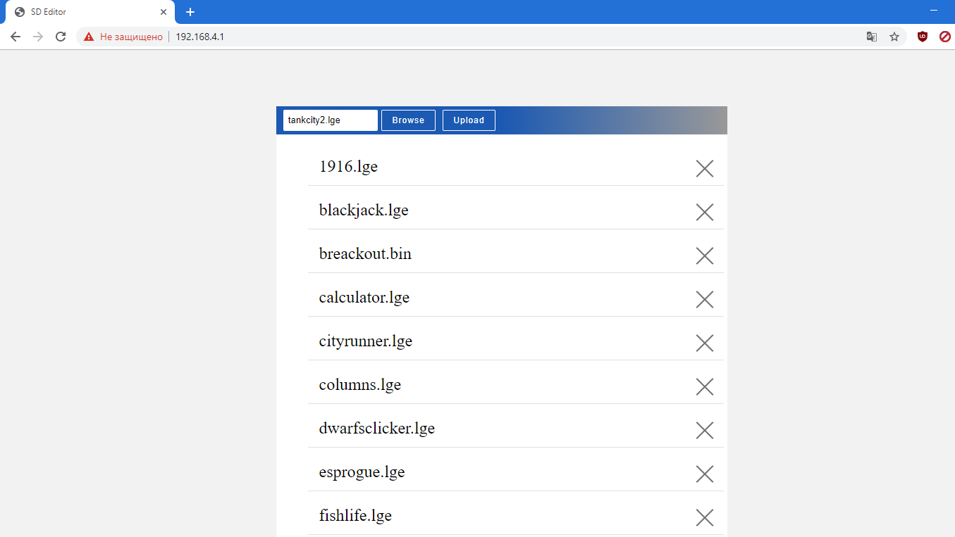Go back to the previous page
Screen dimensions: 955x537
[16, 37]
